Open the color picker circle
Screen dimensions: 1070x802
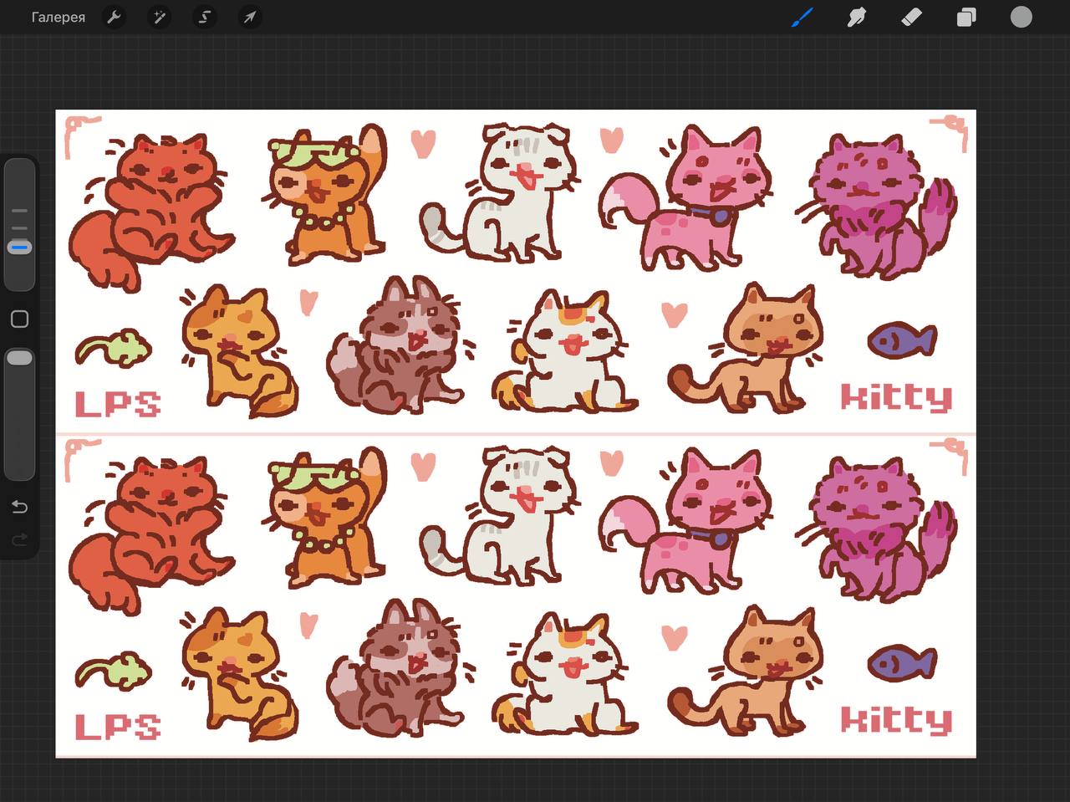pos(1022,17)
